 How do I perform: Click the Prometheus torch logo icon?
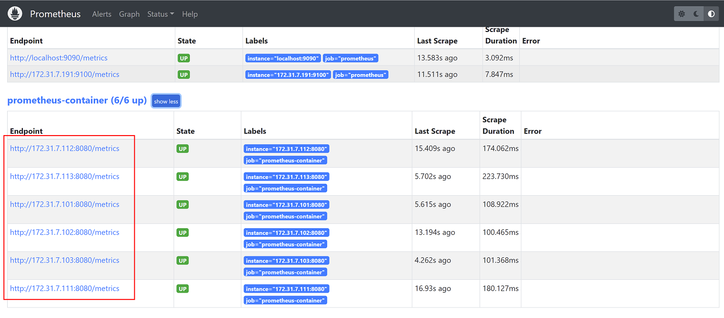click(15, 14)
